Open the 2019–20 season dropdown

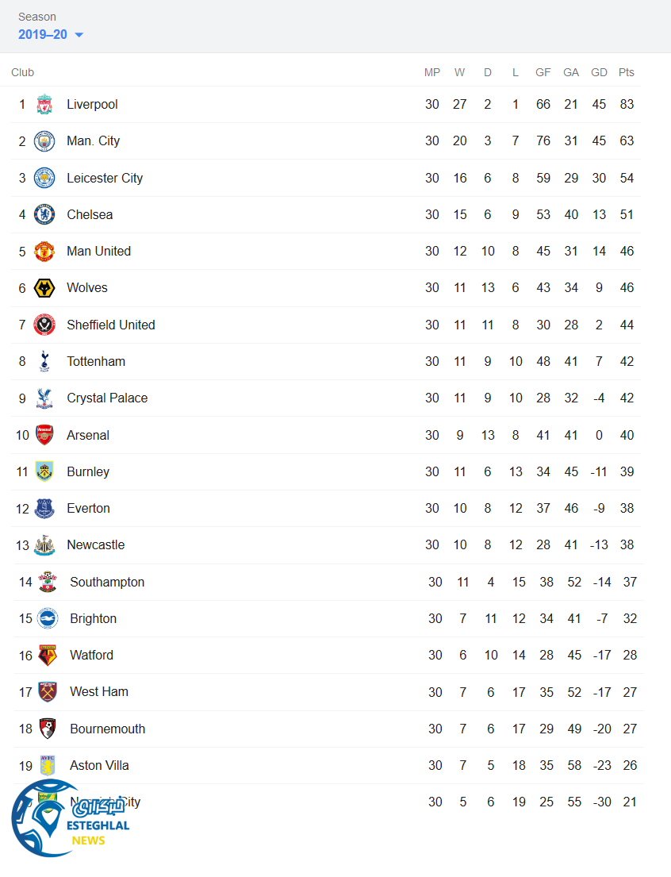[x=51, y=35]
